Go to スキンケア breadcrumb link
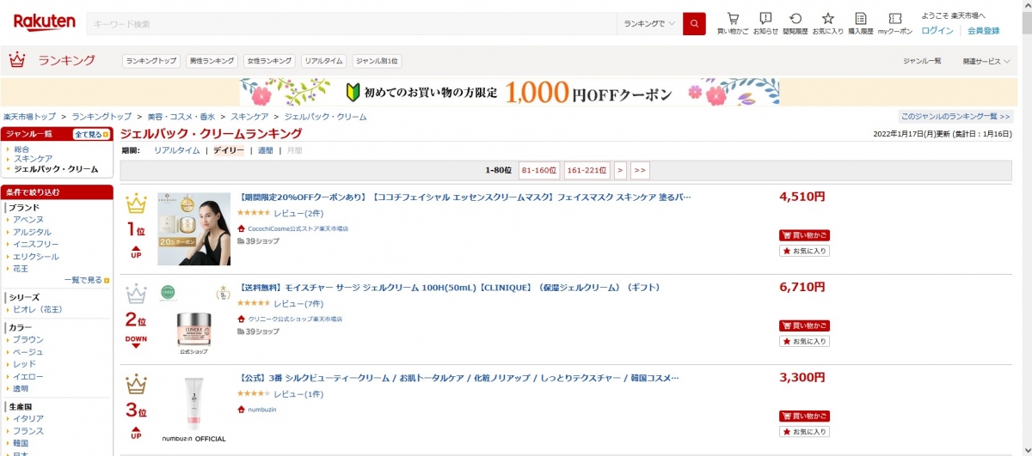The height and width of the screenshot is (456, 1032). pos(249,116)
